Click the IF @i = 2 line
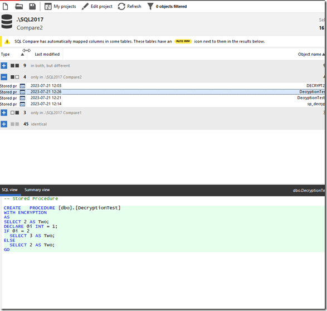Viewport: 327px width, 311px height. click(x=17, y=231)
